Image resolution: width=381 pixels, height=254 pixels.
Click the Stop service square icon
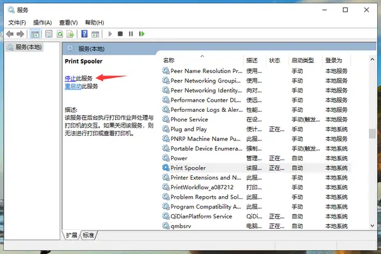tap(120, 34)
